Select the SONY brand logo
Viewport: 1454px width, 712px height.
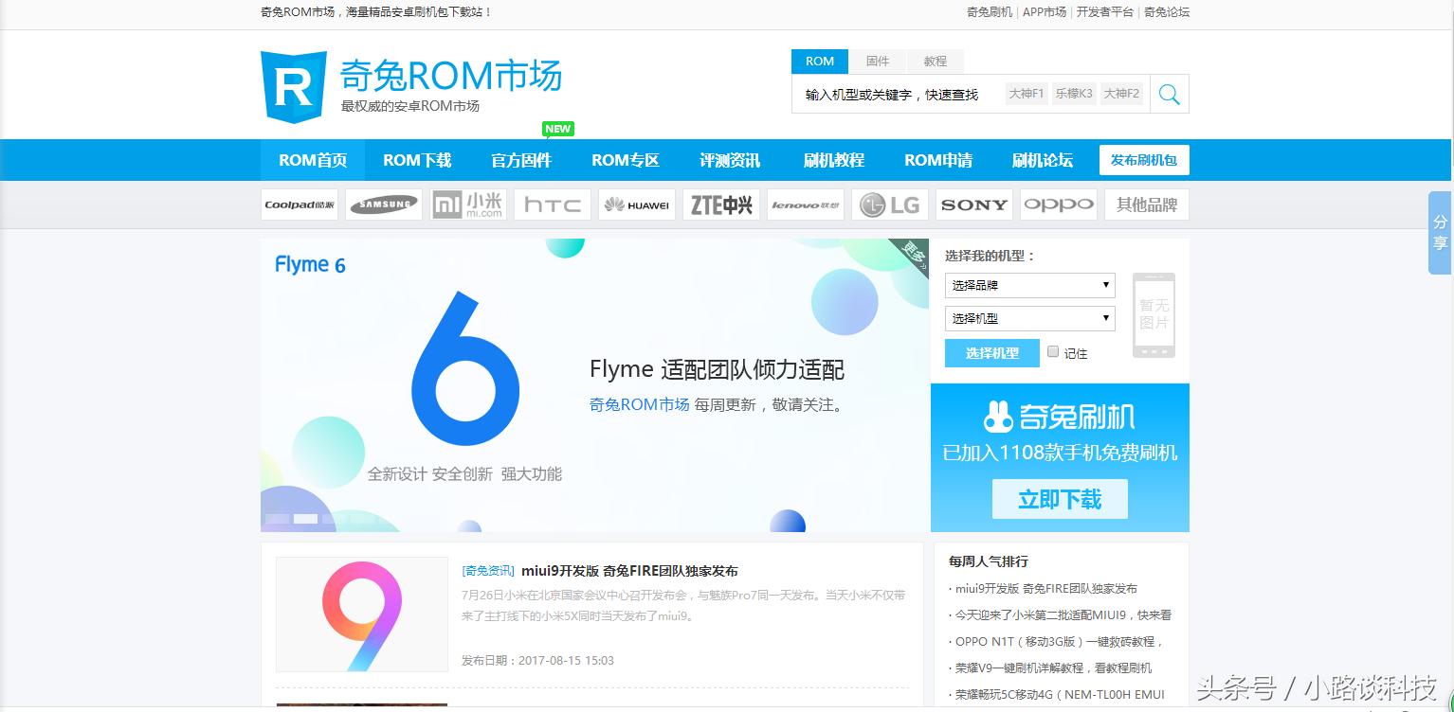click(973, 204)
